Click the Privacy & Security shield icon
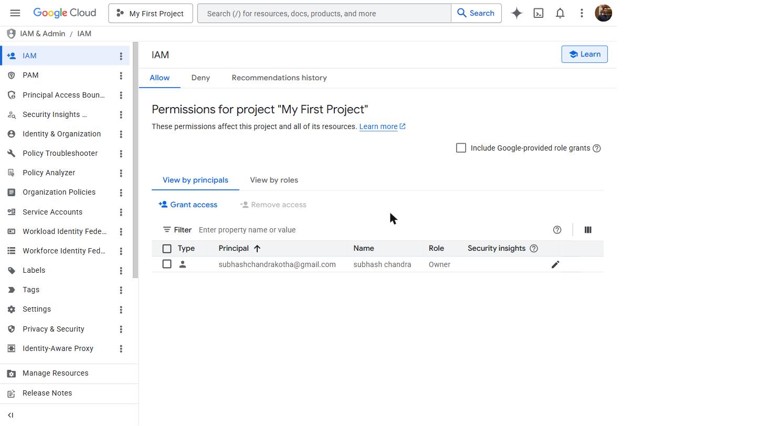The image size is (780, 426). (x=12, y=329)
